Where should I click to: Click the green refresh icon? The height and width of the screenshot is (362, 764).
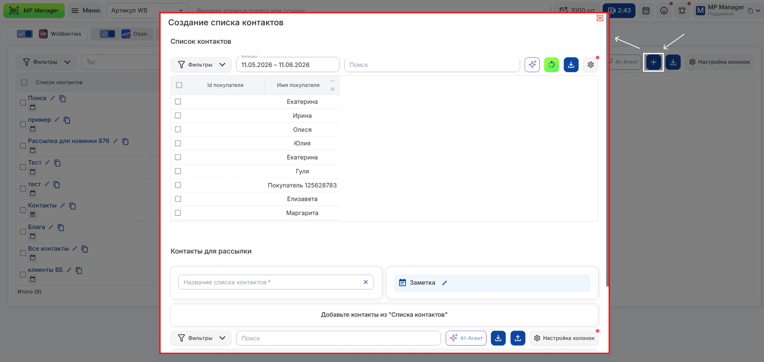click(552, 65)
